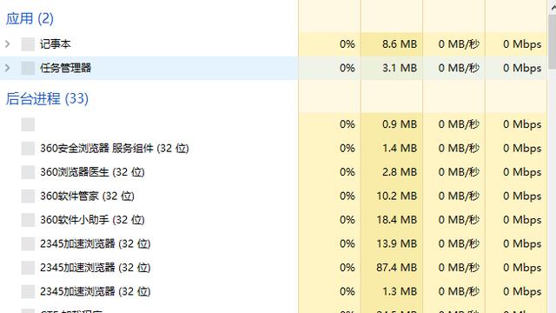The image size is (556, 313).
Task: Click 记事本's 0 Mbps network cell
Action: (516, 44)
